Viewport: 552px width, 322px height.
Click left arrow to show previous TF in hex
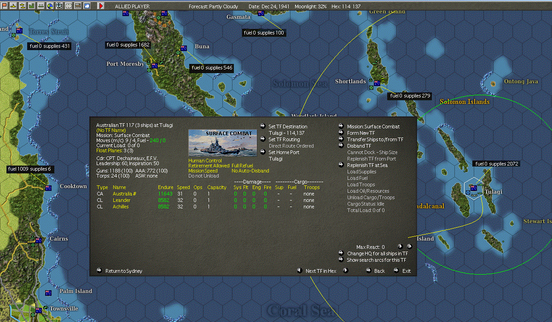point(300,270)
